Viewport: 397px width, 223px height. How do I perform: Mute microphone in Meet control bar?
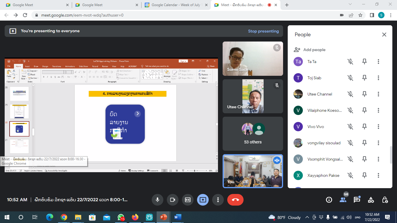click(x=158, y=200)
